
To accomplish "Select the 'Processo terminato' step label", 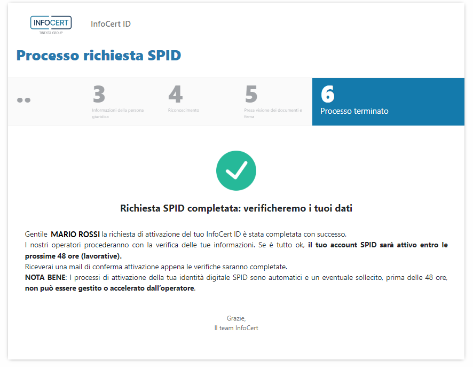I will click(x=354, y=111).
